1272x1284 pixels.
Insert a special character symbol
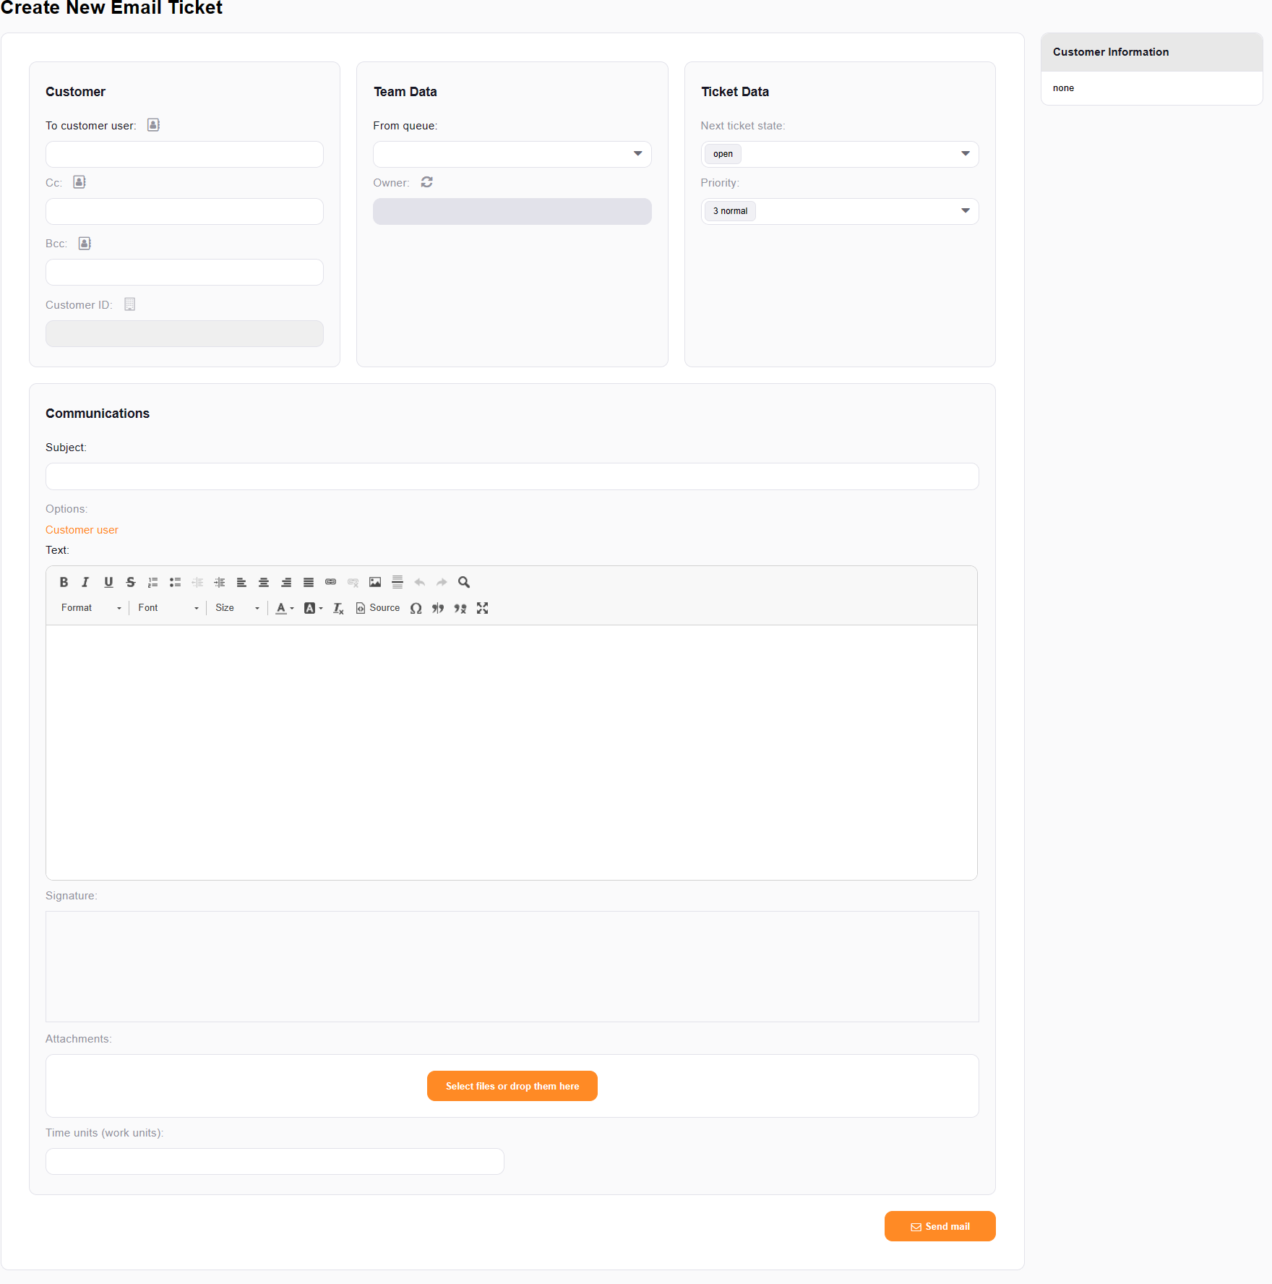point(416,608)
